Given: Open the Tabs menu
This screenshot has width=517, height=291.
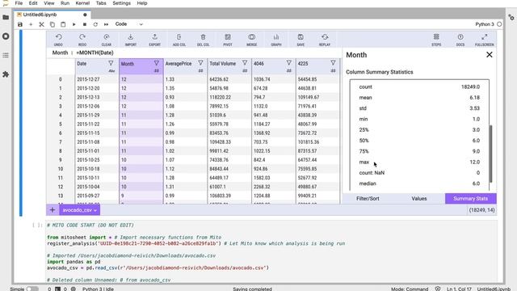Looking at the screenshot, I should pos(101,3).
